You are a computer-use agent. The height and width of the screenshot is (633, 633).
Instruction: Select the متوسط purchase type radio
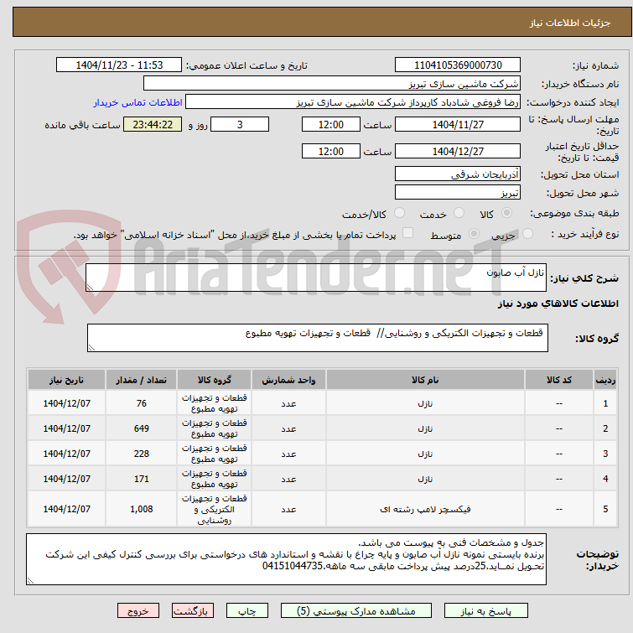[474, 234]
